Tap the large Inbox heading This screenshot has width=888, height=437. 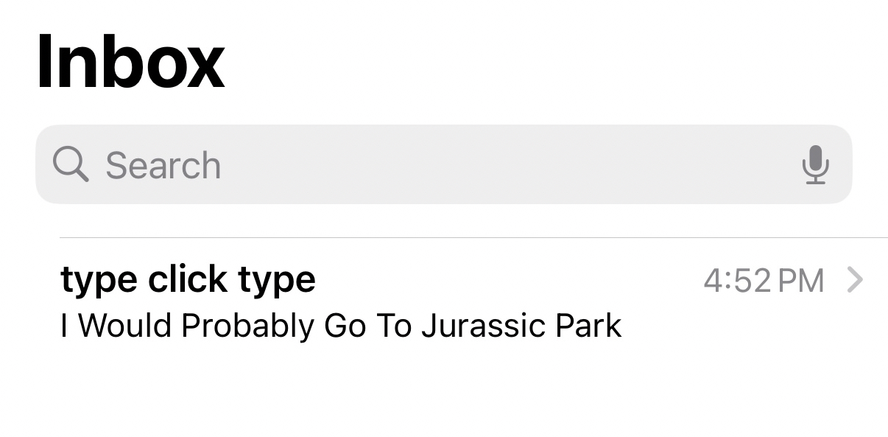click(130, 62)
